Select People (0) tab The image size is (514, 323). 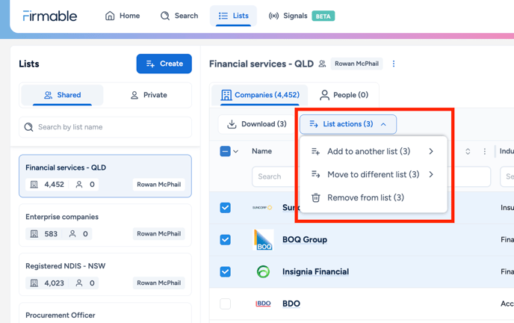tap(344, 95)
